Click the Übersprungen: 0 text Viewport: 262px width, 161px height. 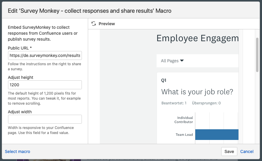pos(206,103)
